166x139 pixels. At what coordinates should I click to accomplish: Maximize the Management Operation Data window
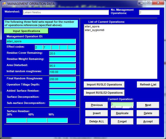click(149, 3)
